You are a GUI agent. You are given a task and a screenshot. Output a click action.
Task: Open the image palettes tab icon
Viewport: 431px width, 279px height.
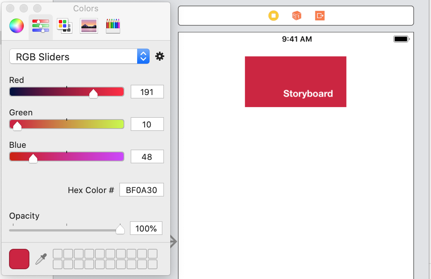pos(89,26)
